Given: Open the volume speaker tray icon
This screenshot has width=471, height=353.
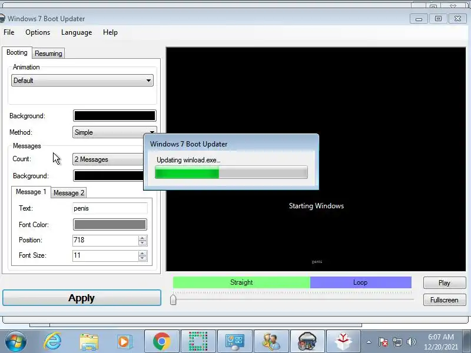Looking at the screenshot, I should tap(411, 342).
